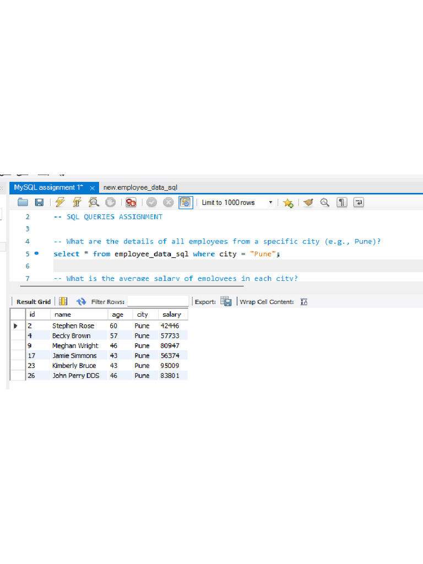Viewport: 423px width, 564px height.
Task: Select the Stephen Rose name cell
Action: (x=79, y=326)
